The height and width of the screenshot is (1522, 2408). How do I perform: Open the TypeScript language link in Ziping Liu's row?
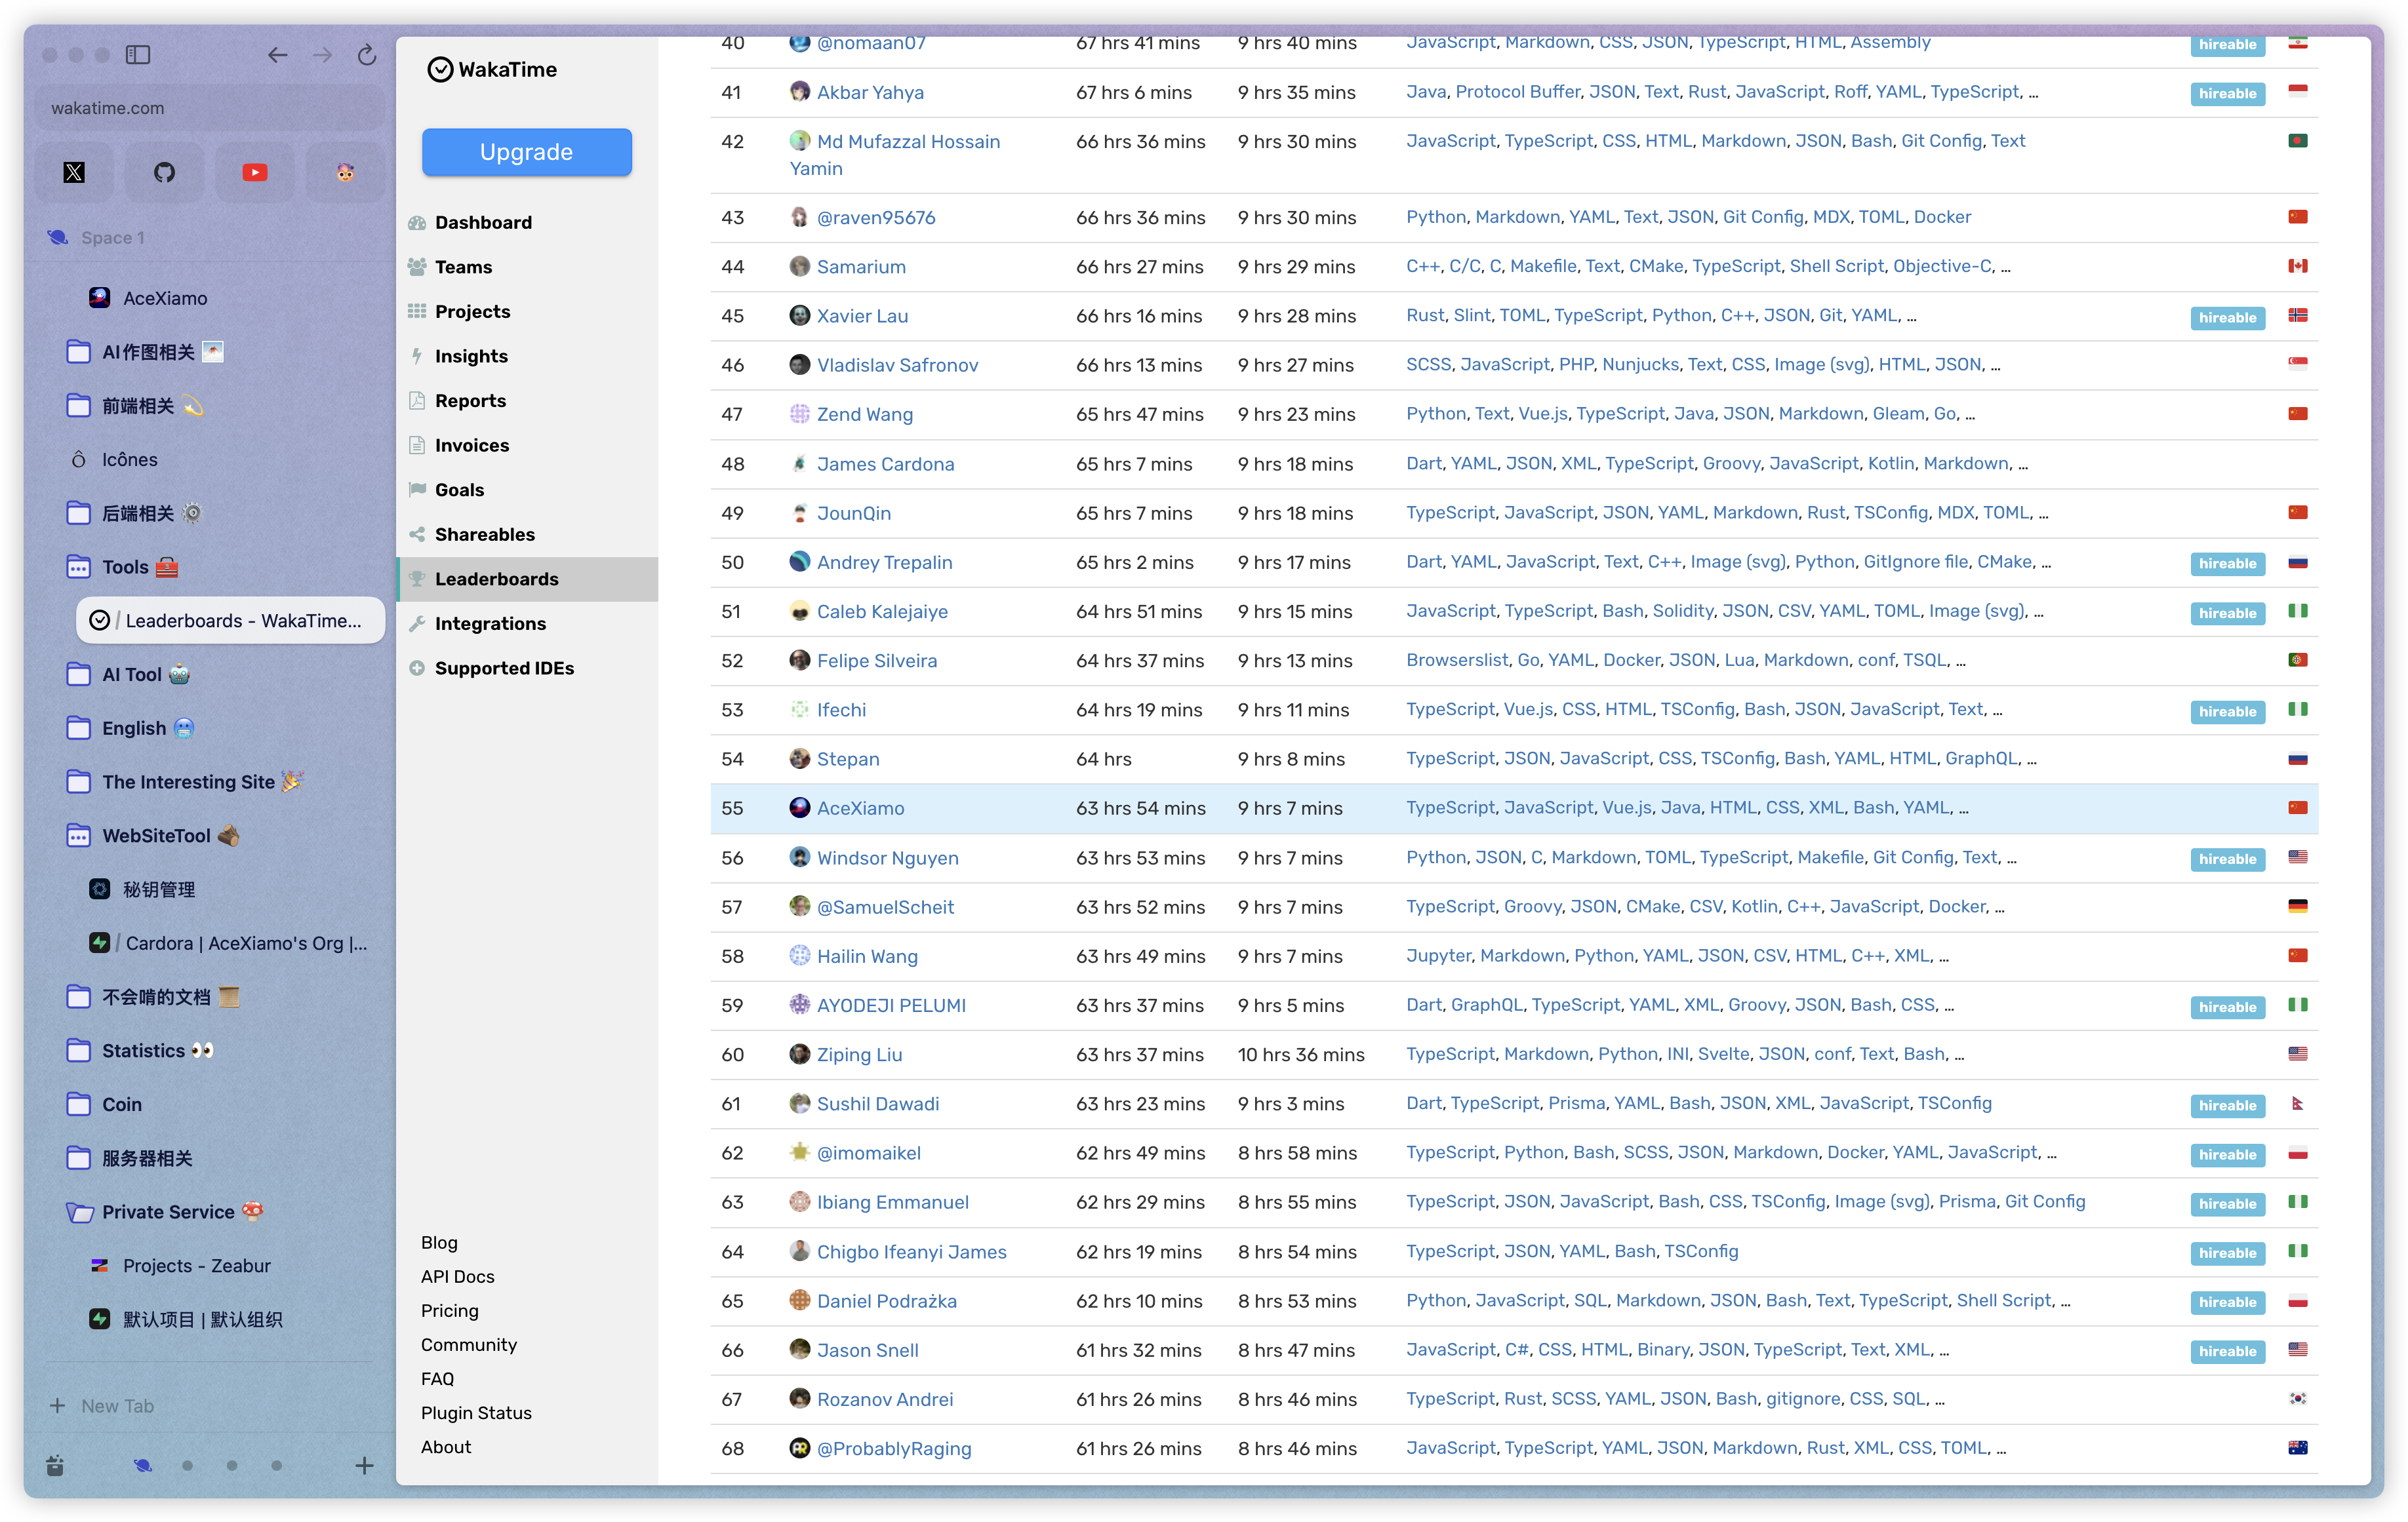click(1450, 1053)
